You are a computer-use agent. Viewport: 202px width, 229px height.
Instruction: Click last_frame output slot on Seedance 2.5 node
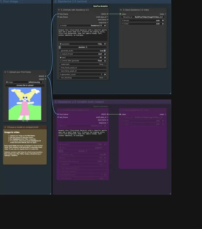108,20
